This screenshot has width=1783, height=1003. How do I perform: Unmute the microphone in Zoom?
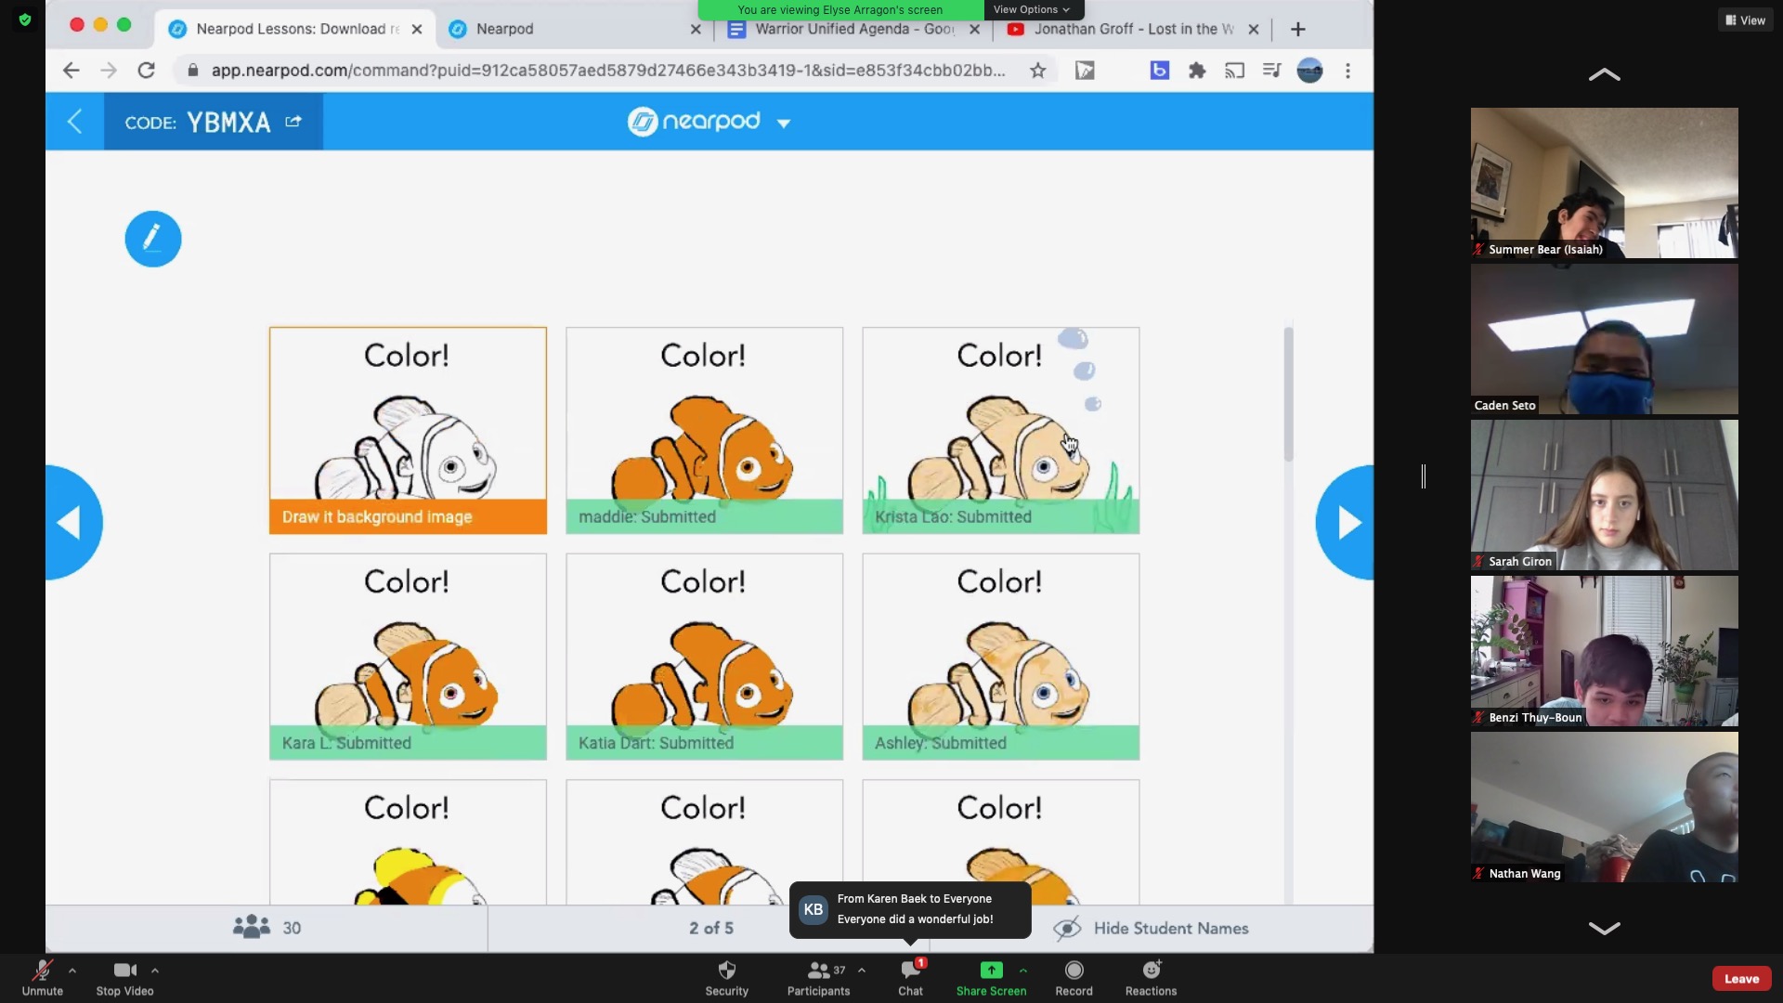click(42, 978)
